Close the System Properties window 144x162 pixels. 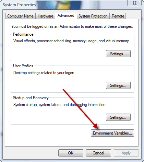[134, 3]
